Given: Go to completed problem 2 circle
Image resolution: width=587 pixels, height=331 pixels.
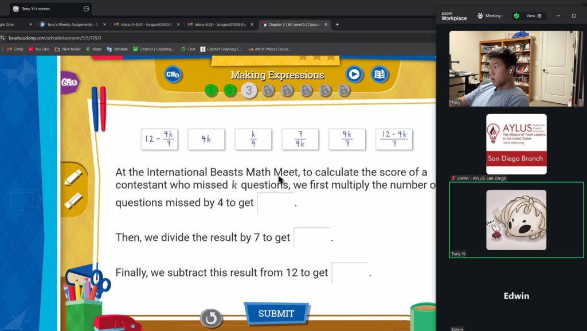Looking at the screenshot, I should [230, 90].
